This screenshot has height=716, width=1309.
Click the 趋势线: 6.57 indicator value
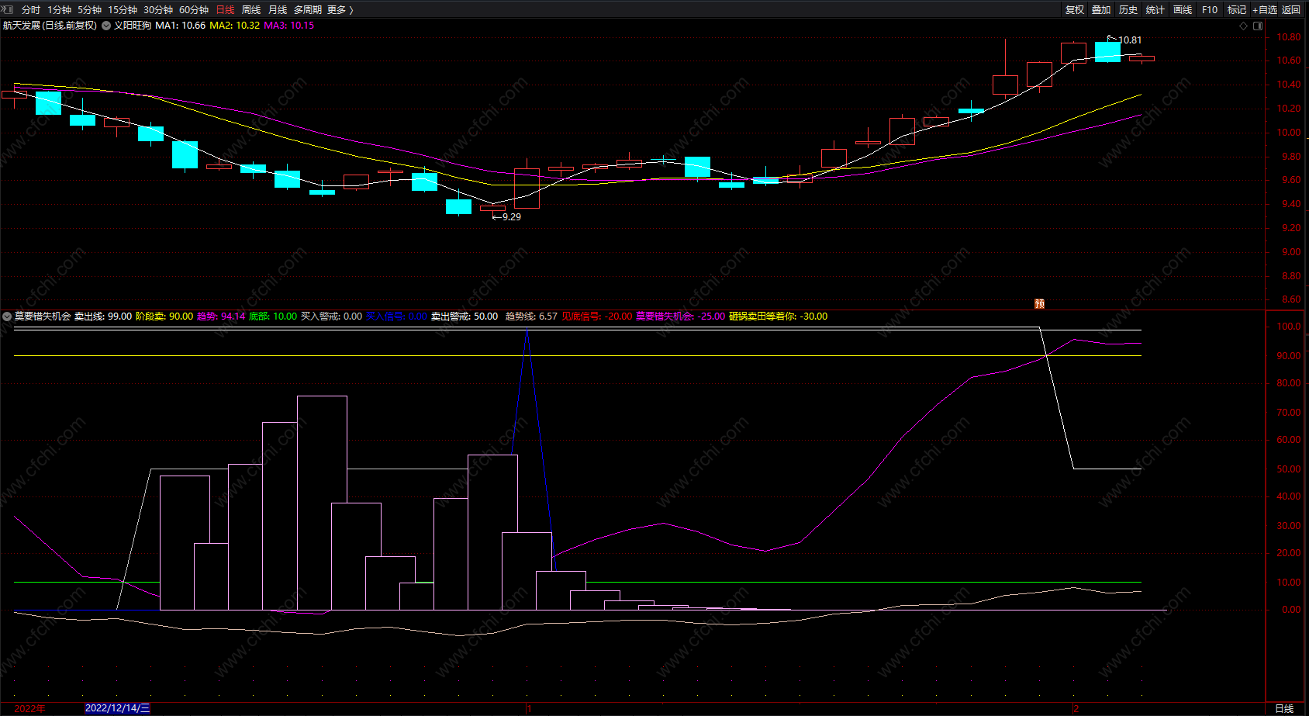coord(531,316)
